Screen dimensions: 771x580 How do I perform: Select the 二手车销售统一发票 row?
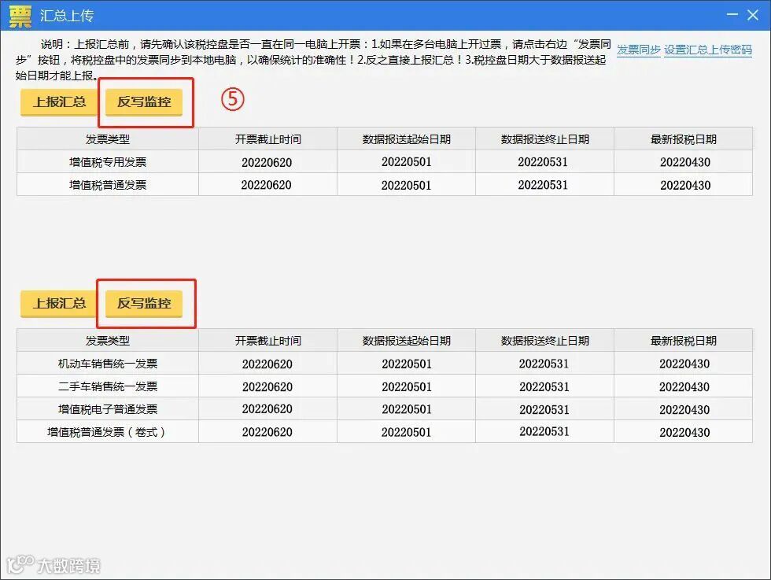point(385,386)
